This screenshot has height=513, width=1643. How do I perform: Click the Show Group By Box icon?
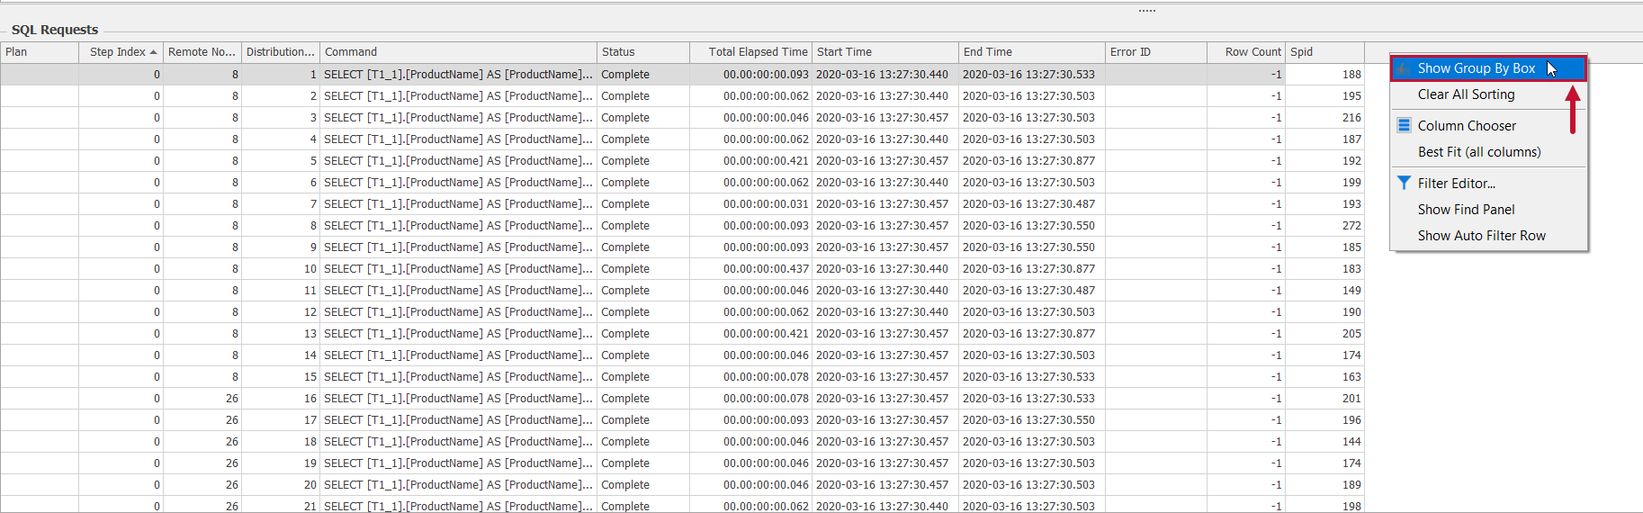(1404, 68)
